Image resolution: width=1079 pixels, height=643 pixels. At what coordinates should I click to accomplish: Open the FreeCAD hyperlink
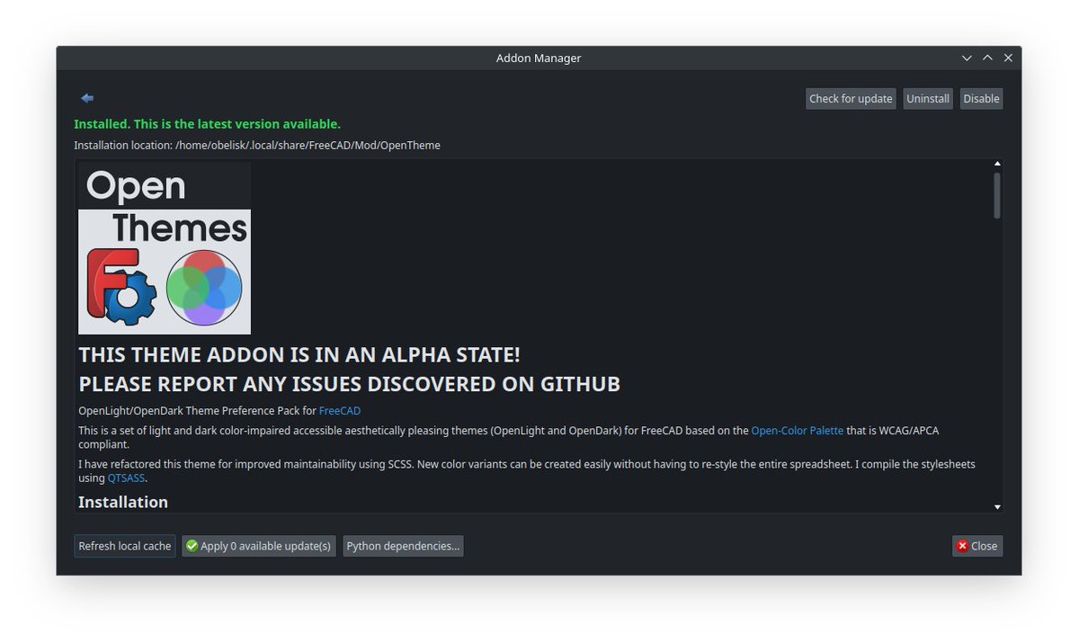coord(340,411)
